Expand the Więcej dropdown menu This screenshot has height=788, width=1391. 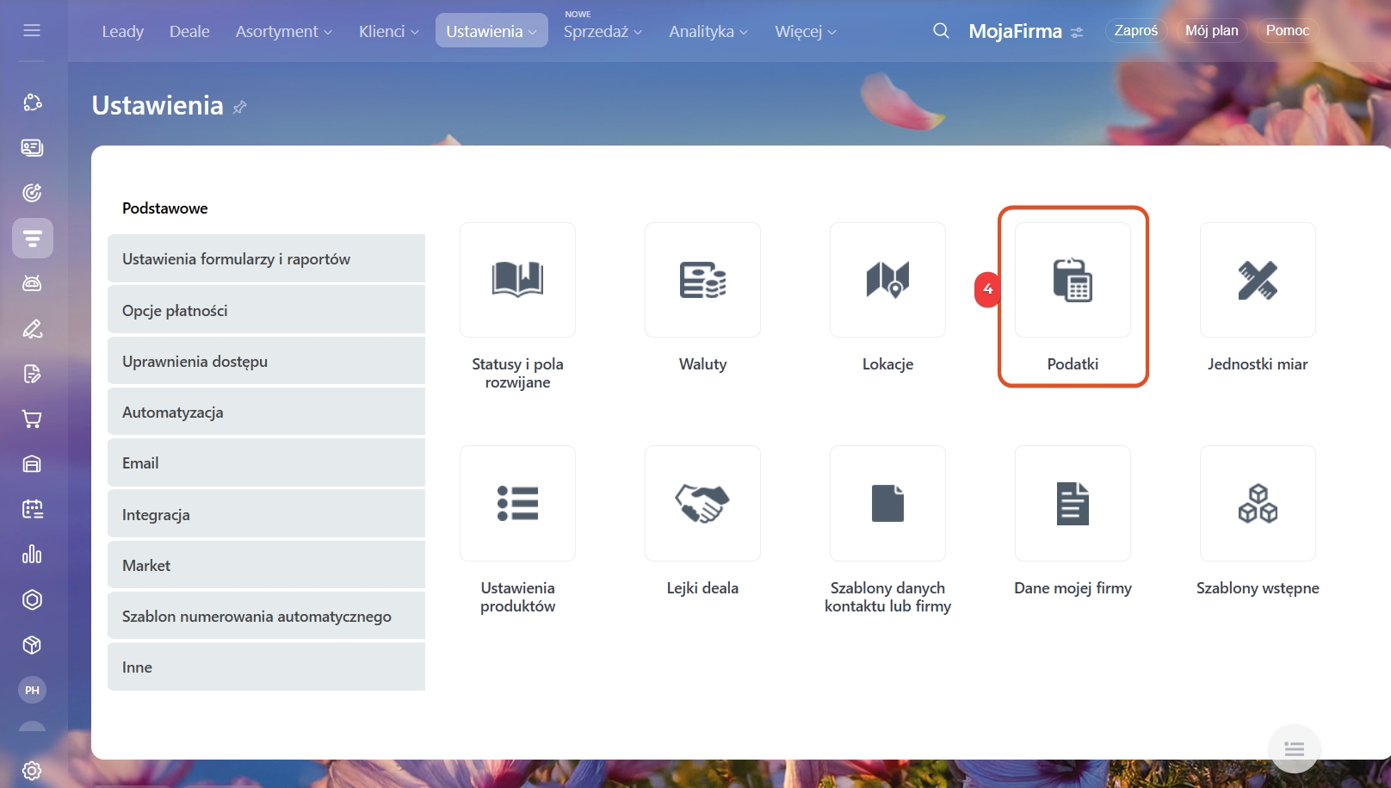point(805,32)
